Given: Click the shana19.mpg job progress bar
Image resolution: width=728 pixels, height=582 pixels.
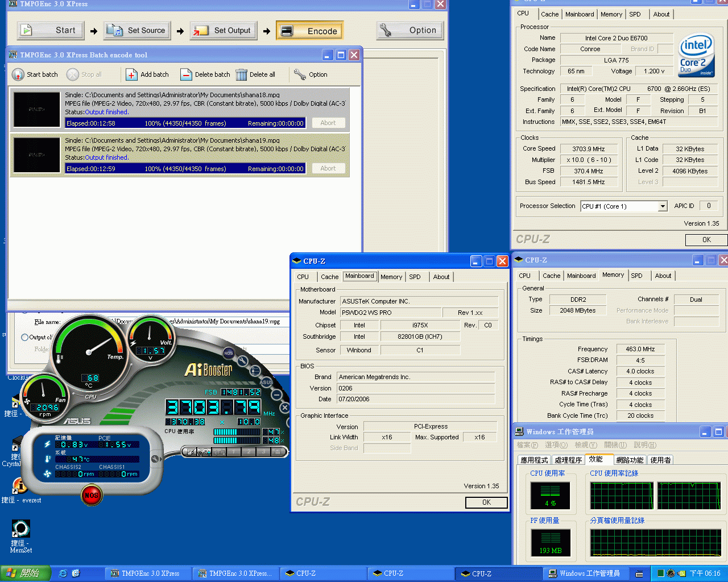Looking at the screenshot, I should click(x=185, y=168).
